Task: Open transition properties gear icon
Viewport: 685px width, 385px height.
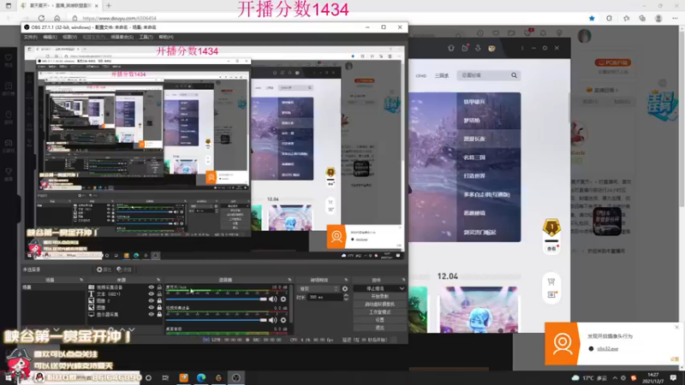Action: click(345, 288)
